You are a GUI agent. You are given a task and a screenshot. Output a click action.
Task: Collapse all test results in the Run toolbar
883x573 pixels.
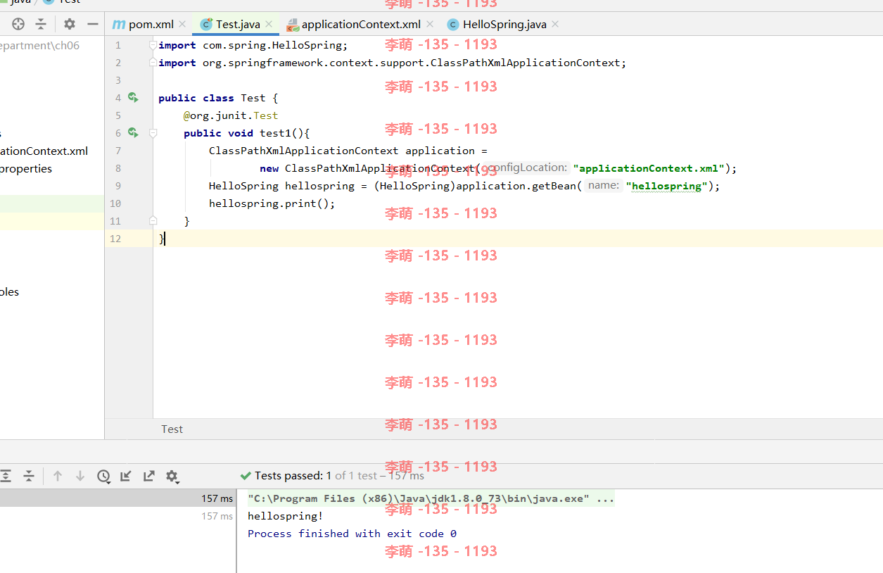[29, 476]
